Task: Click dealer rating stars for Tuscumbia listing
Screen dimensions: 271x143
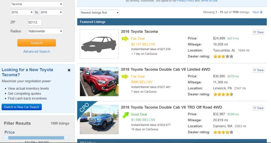Action: tap(223, 56)
